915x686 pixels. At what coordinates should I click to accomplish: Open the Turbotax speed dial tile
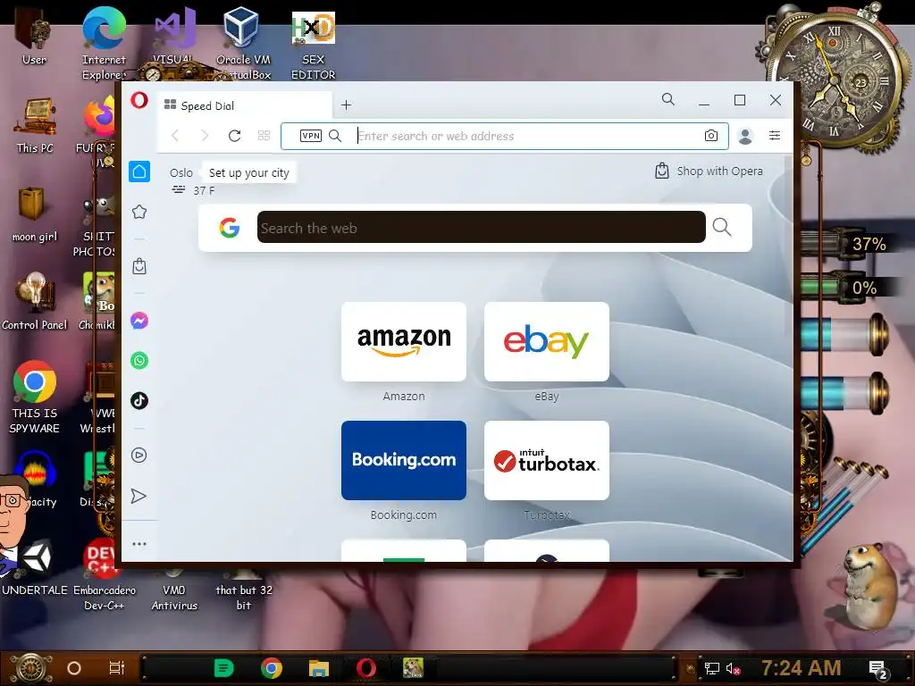click(x=547, y=460)
